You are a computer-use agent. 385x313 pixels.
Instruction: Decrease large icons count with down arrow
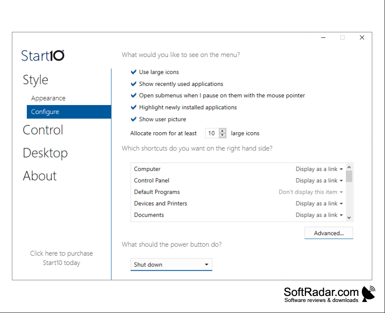222,136
